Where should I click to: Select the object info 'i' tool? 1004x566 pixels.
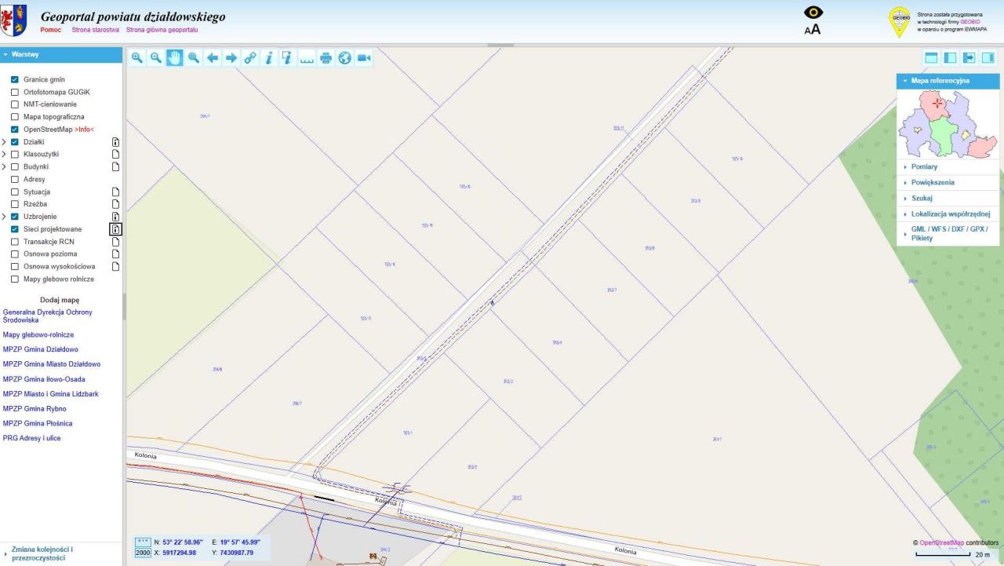coord(269,57)
